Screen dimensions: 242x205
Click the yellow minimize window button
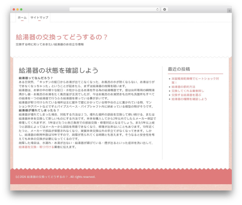(x=17, y=10)
